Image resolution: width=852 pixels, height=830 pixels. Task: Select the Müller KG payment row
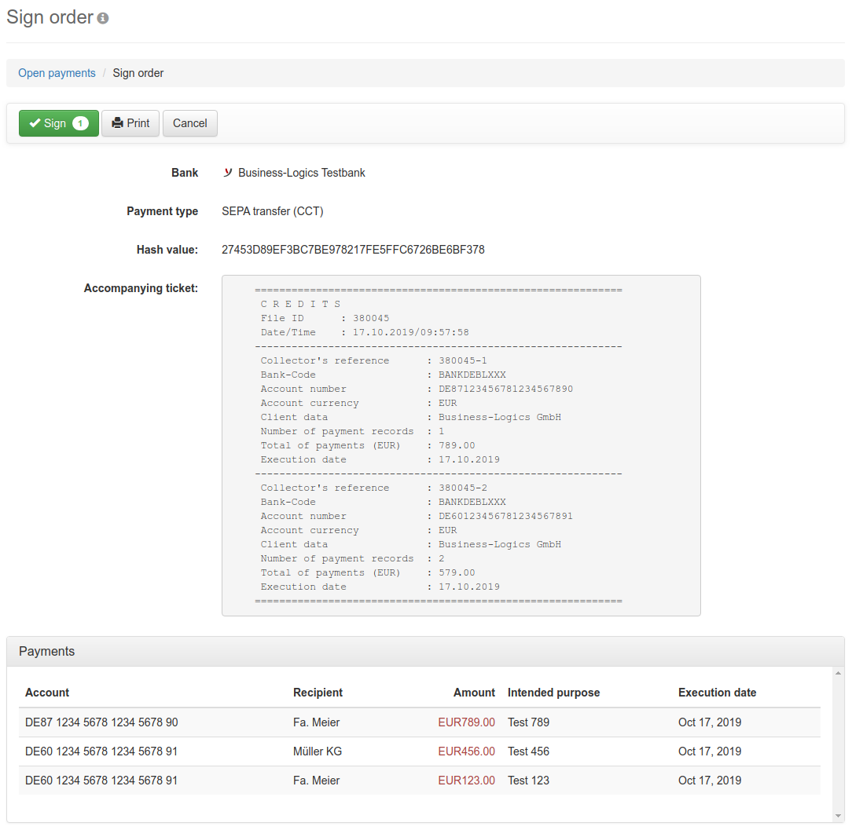(318, 751)
